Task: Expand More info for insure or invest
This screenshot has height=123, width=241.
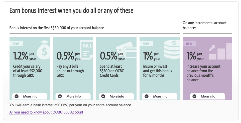Action: (x=160, y=96)
